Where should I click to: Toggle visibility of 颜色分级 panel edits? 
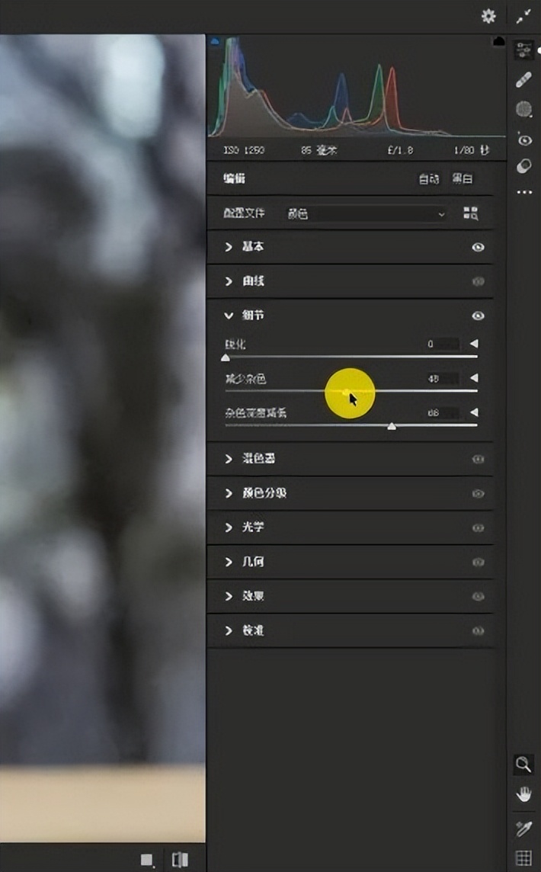478,493
